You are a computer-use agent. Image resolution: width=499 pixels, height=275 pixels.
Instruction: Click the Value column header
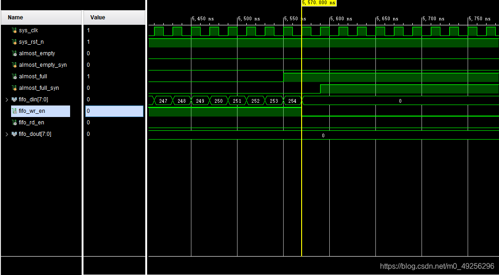[x=114, y=18]
